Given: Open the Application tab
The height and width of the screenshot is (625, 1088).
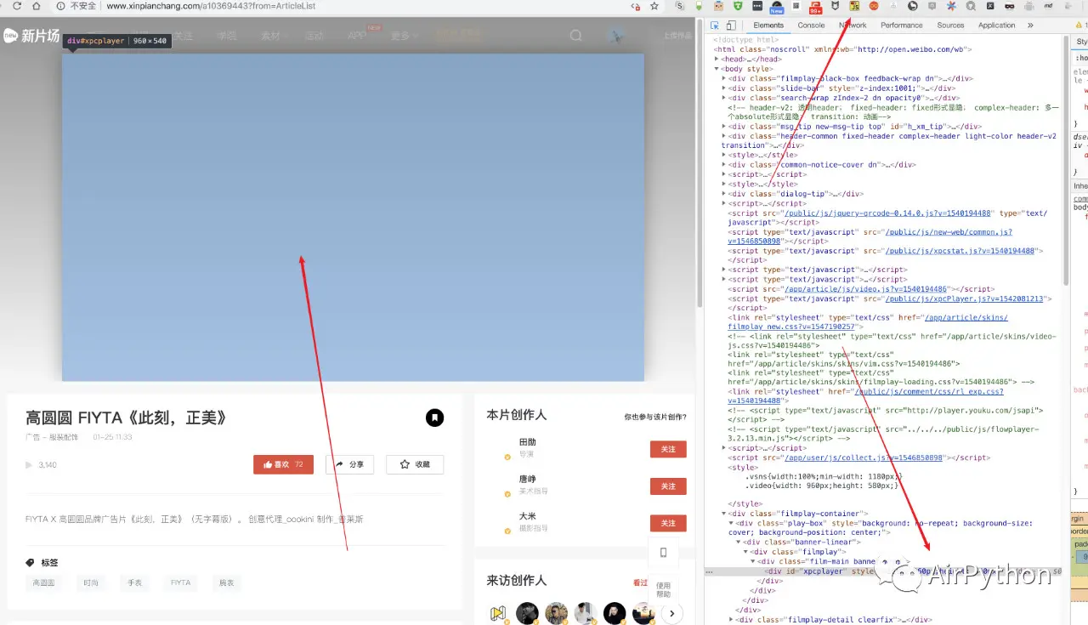Looking at the screenshot, I should click(x=996, y=26).
